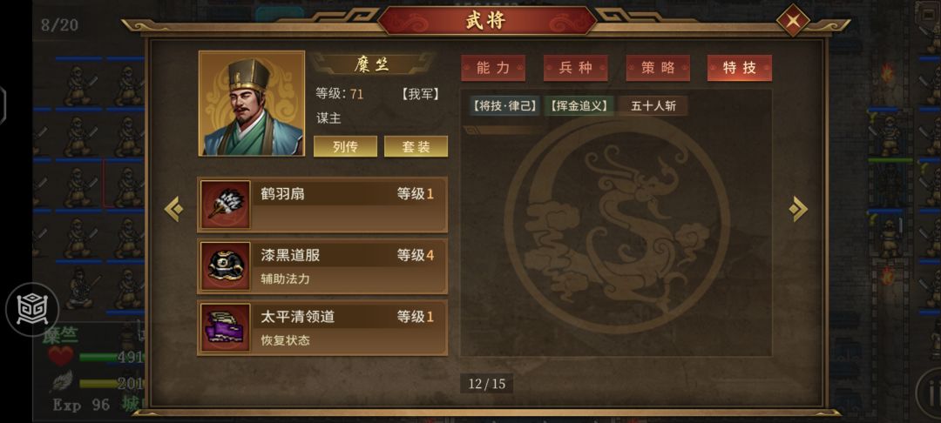Switch to the 兵种 tab
The width and height of the screenshot is (941, 423).
(576, 68)
